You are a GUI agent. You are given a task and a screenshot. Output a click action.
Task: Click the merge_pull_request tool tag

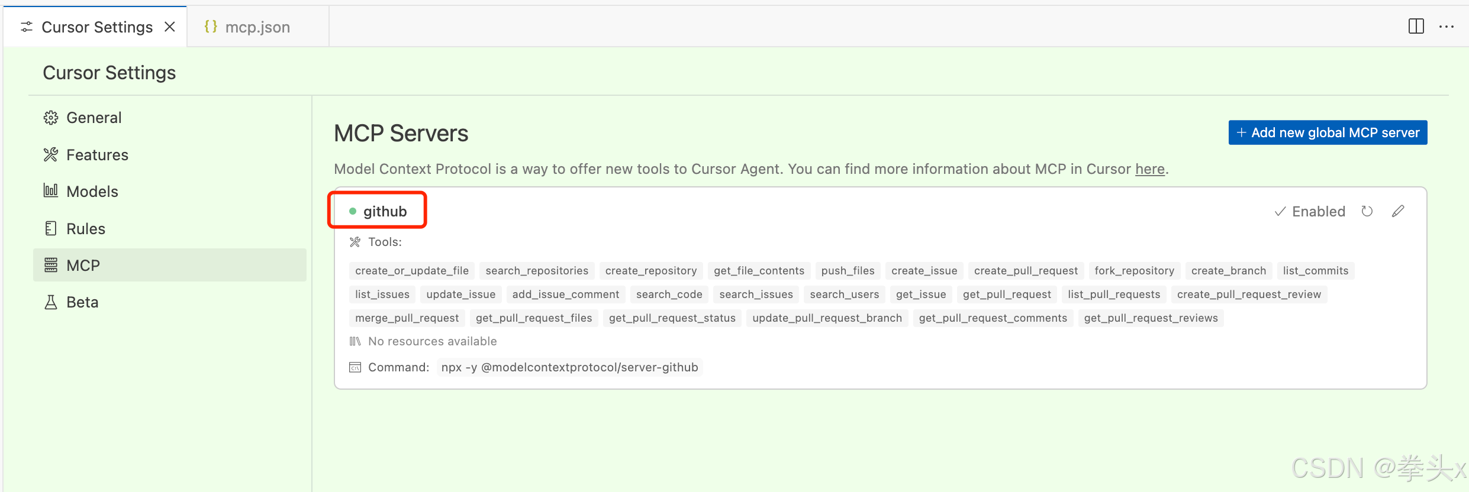(x=407, y=318)
